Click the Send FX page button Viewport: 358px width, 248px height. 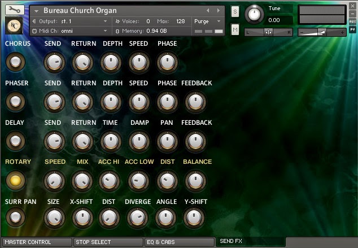250,242
